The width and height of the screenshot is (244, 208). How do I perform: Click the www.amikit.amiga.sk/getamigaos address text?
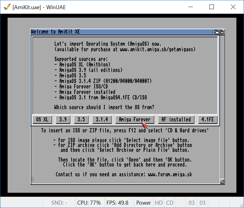click(158, 49)
